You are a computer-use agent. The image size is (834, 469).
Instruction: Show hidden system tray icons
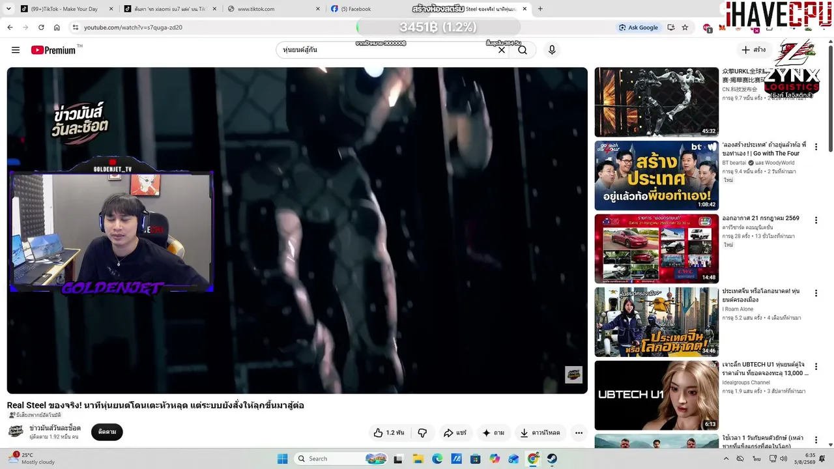pyautogui.click(x=726, y=459)
